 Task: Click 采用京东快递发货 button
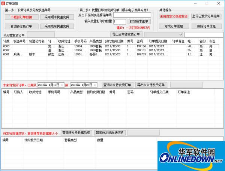click(57, 26)
